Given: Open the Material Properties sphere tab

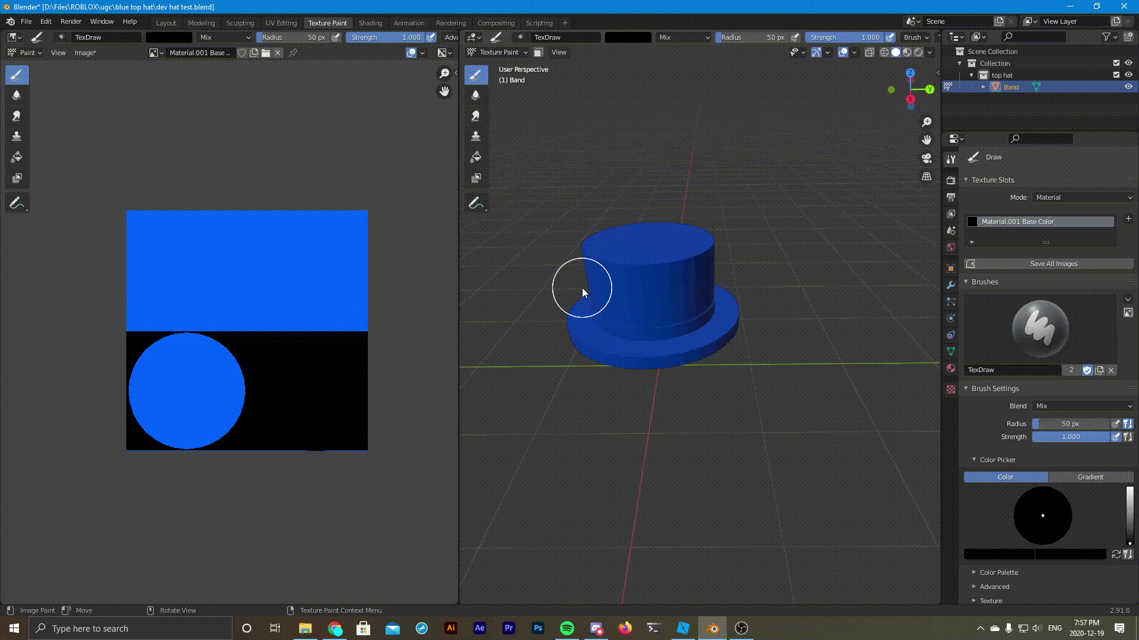Looking at the screenshot, I should click(951, 368).
